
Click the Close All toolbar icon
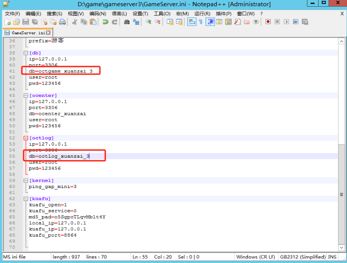54,22
